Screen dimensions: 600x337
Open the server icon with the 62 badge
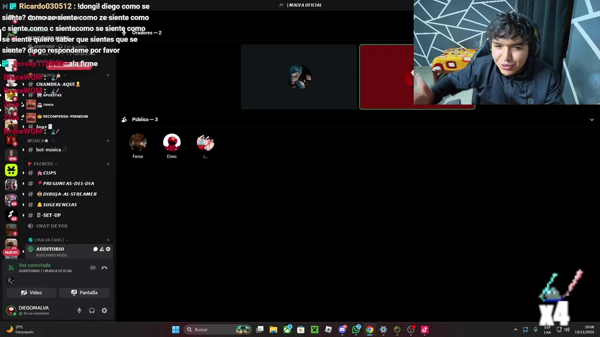[x=11, y=214]
